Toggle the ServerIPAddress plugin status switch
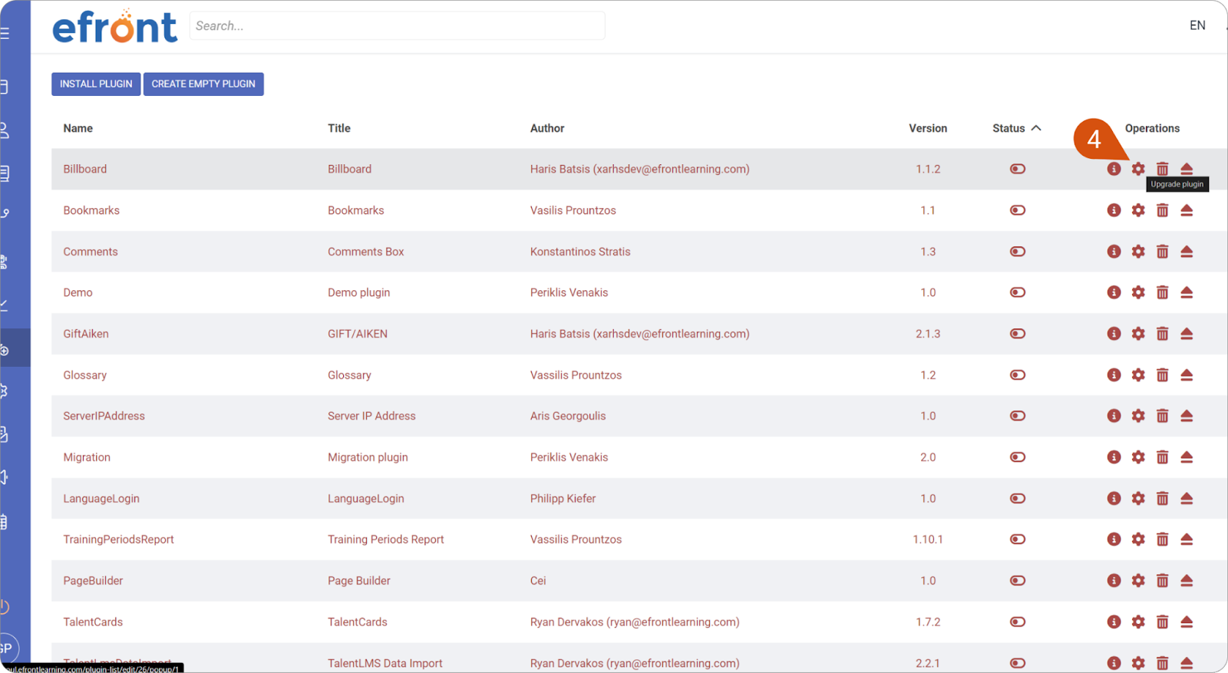Image resolution: width=1228 pixels, height=673 pixels. 1018,416
